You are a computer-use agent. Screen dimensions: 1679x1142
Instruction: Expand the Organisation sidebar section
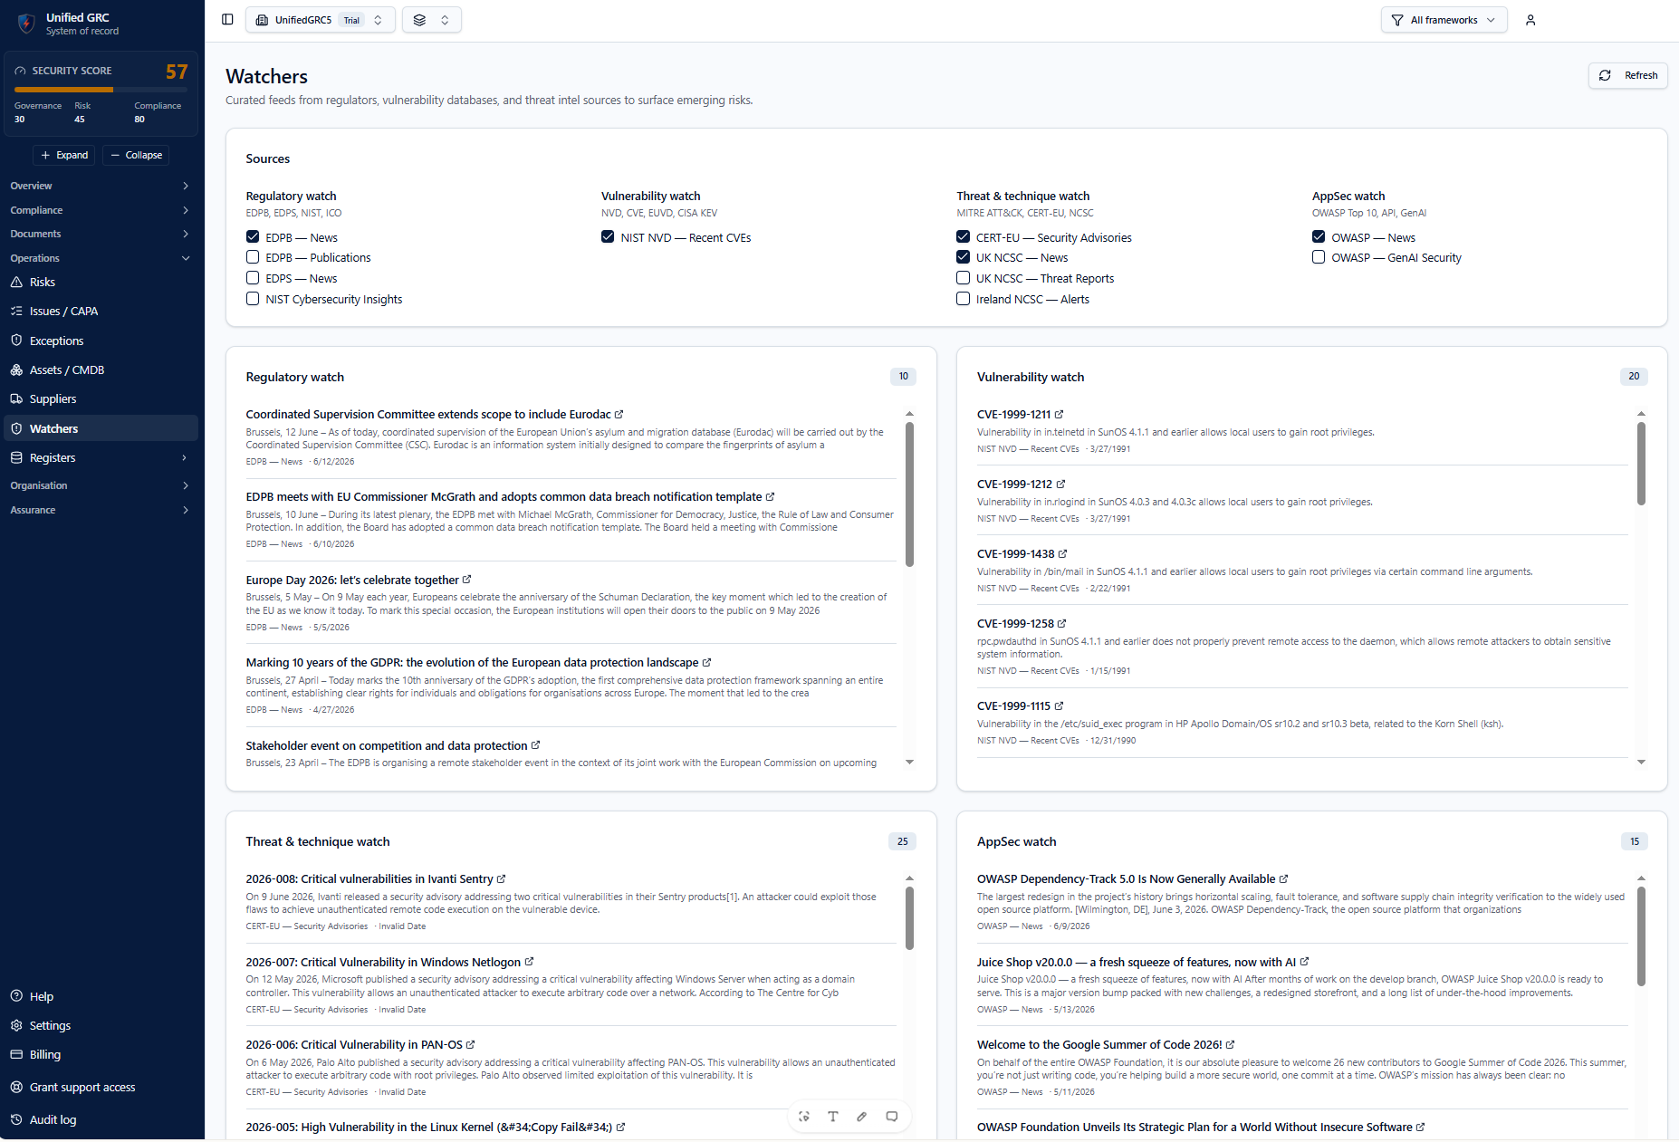pyautogui.click(x=100, y=485)
